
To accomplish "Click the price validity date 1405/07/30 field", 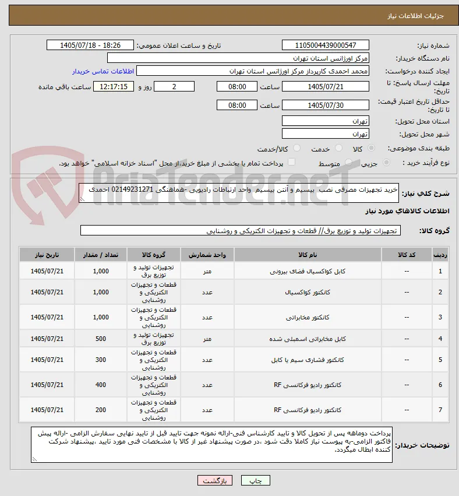I will [x=325, y=105].
